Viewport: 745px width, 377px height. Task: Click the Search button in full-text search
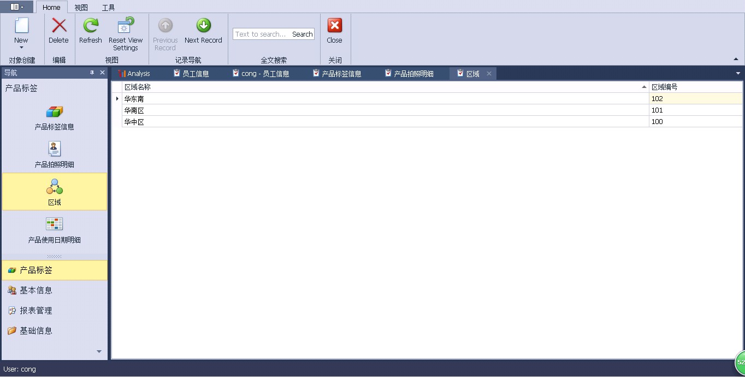302,34
